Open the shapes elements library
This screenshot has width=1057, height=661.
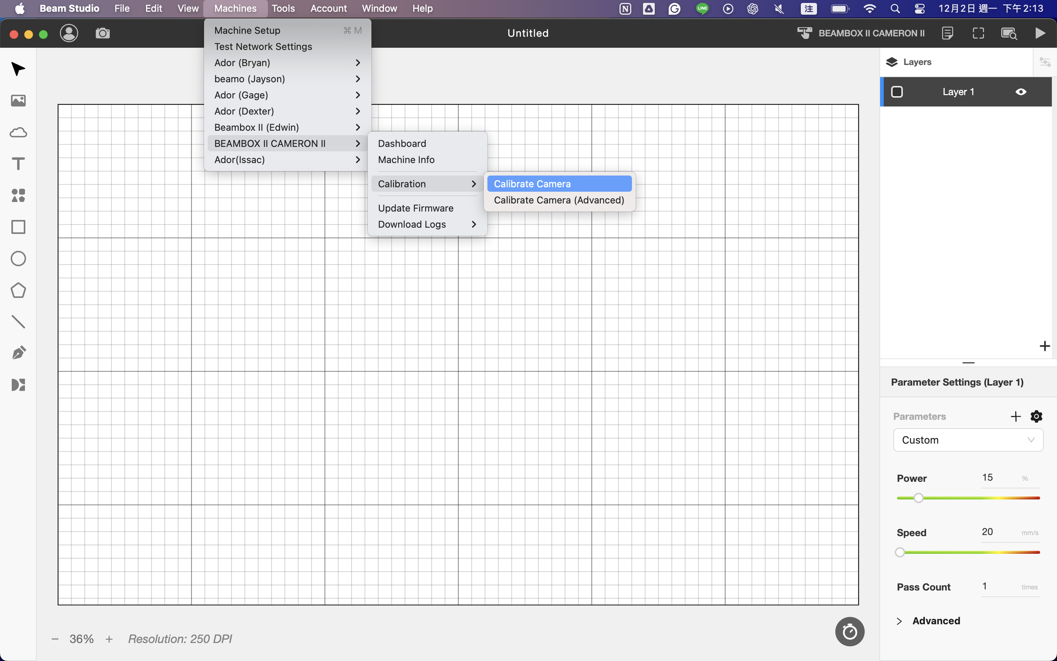18,195
